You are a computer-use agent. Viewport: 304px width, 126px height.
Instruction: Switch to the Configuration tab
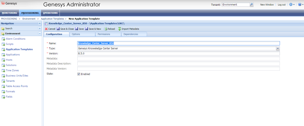click(56, 34)
